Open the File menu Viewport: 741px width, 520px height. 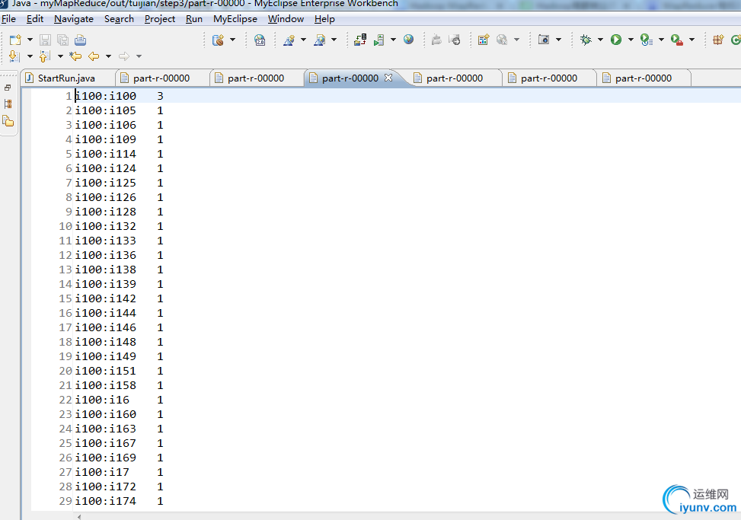[x=8, y=19]
